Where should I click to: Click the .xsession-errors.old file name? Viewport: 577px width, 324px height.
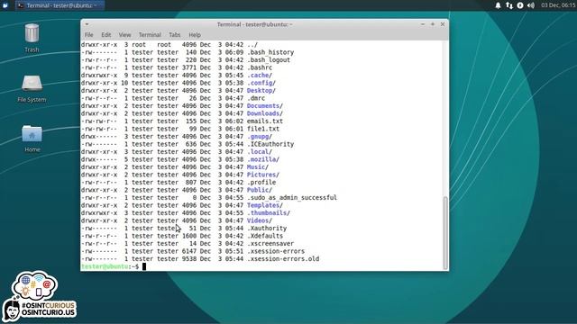(283, 259)
